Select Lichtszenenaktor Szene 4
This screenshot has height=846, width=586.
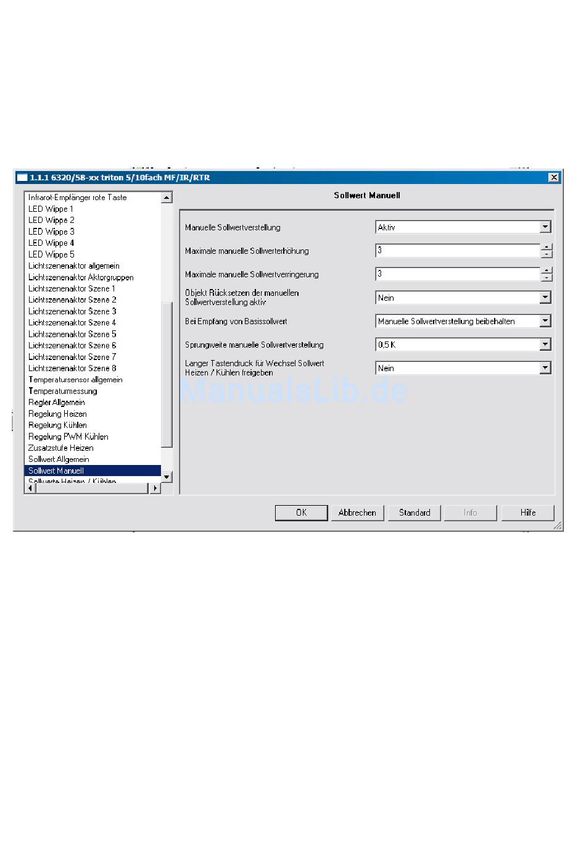point(72,322)
